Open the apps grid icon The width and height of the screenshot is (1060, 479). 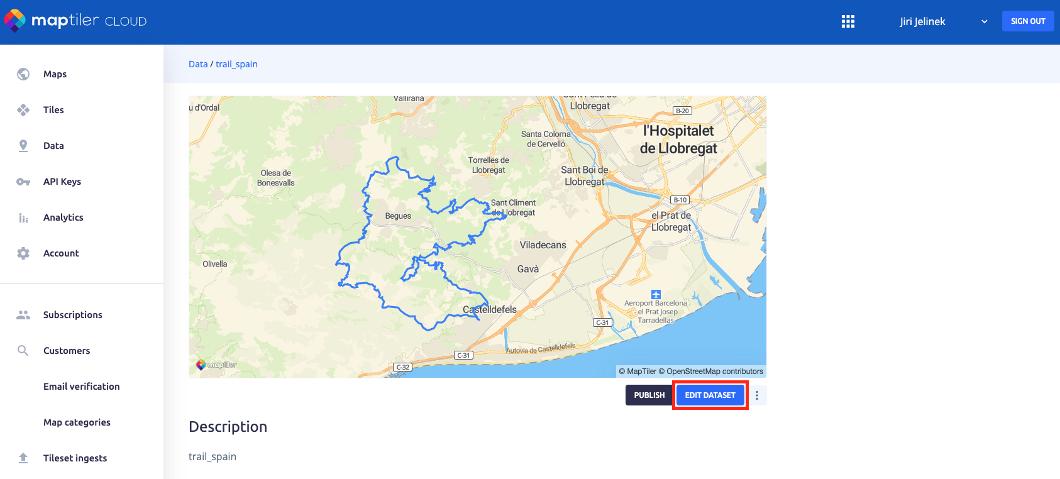click(848, 22)
